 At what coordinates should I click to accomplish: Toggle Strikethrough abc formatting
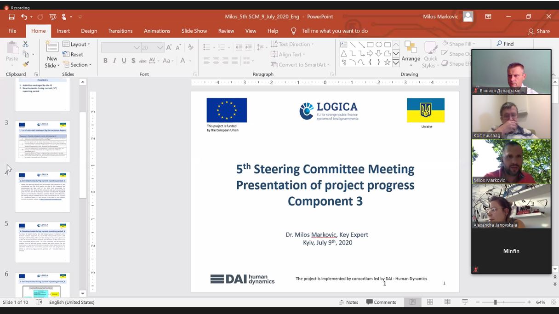tap(143, 61)
